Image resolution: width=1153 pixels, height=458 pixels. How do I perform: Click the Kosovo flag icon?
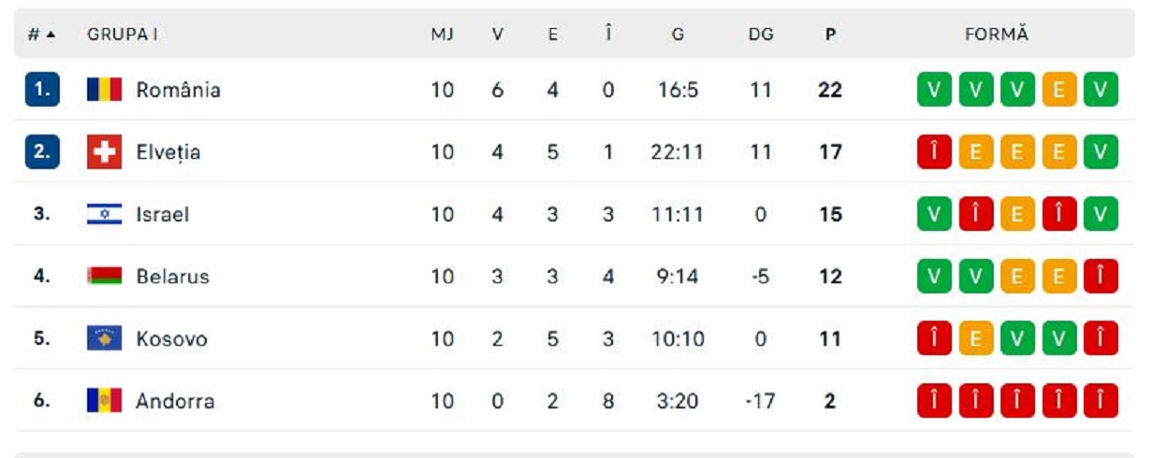(x=104, y=338)
